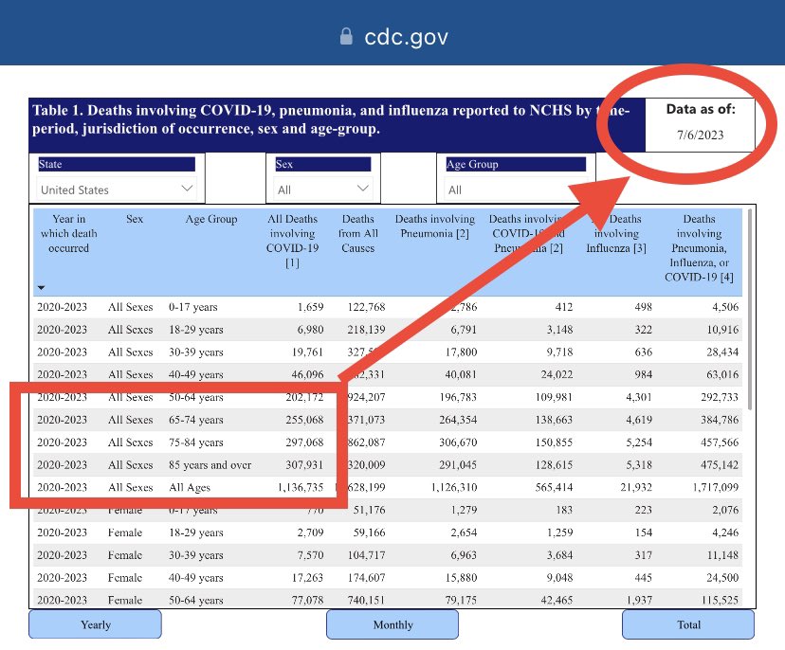Click Pneumonia, Influenza, or COVID-19 [4] header
The width and height of the screenshot is (785, 650).
[x=699, y=247]
